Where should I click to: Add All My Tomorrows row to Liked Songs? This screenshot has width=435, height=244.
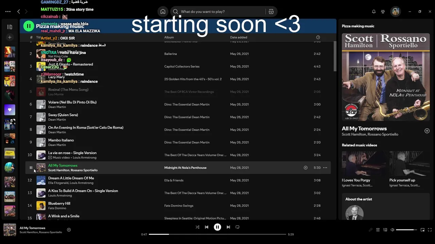click(x=306, y=168)
